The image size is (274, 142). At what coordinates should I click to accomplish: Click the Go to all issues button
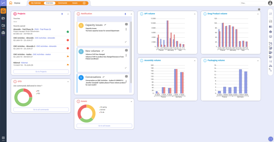coord(105,126)
